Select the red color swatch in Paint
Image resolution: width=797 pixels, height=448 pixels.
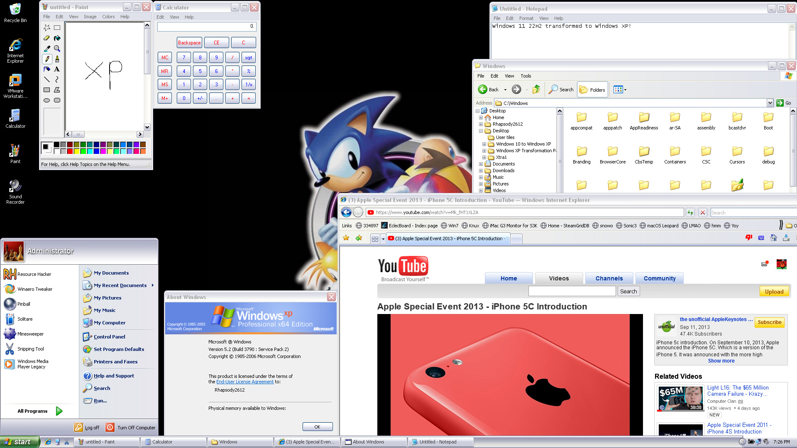pyautogui.click(x=70, y=151)
